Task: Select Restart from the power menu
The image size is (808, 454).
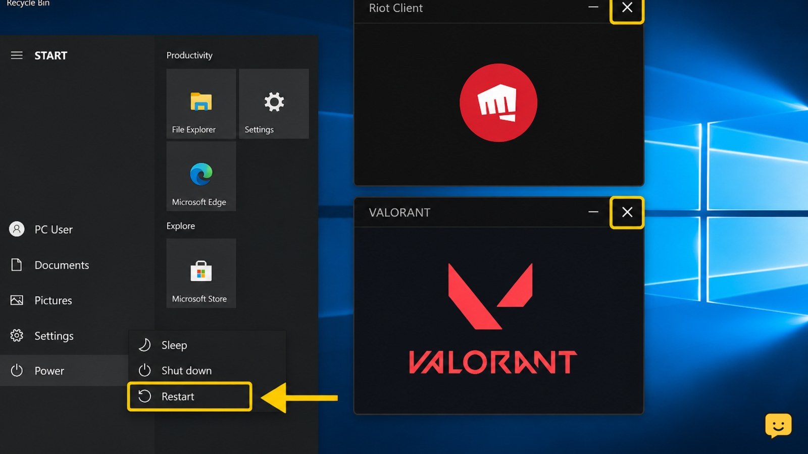Action: (x=190, y=396)
